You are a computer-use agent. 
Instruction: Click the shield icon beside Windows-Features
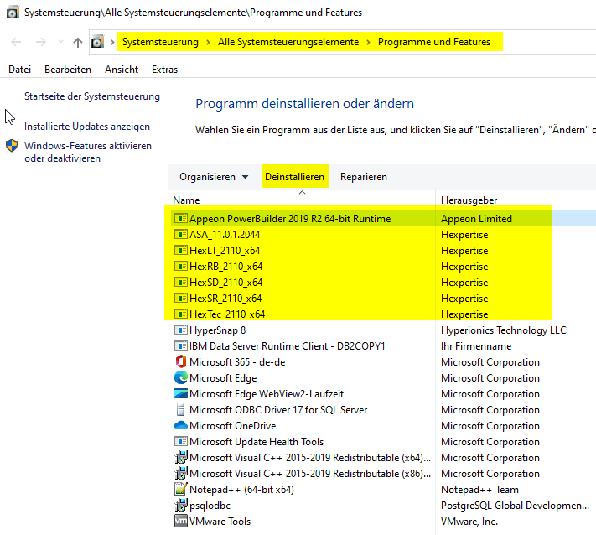coord(12,146)
